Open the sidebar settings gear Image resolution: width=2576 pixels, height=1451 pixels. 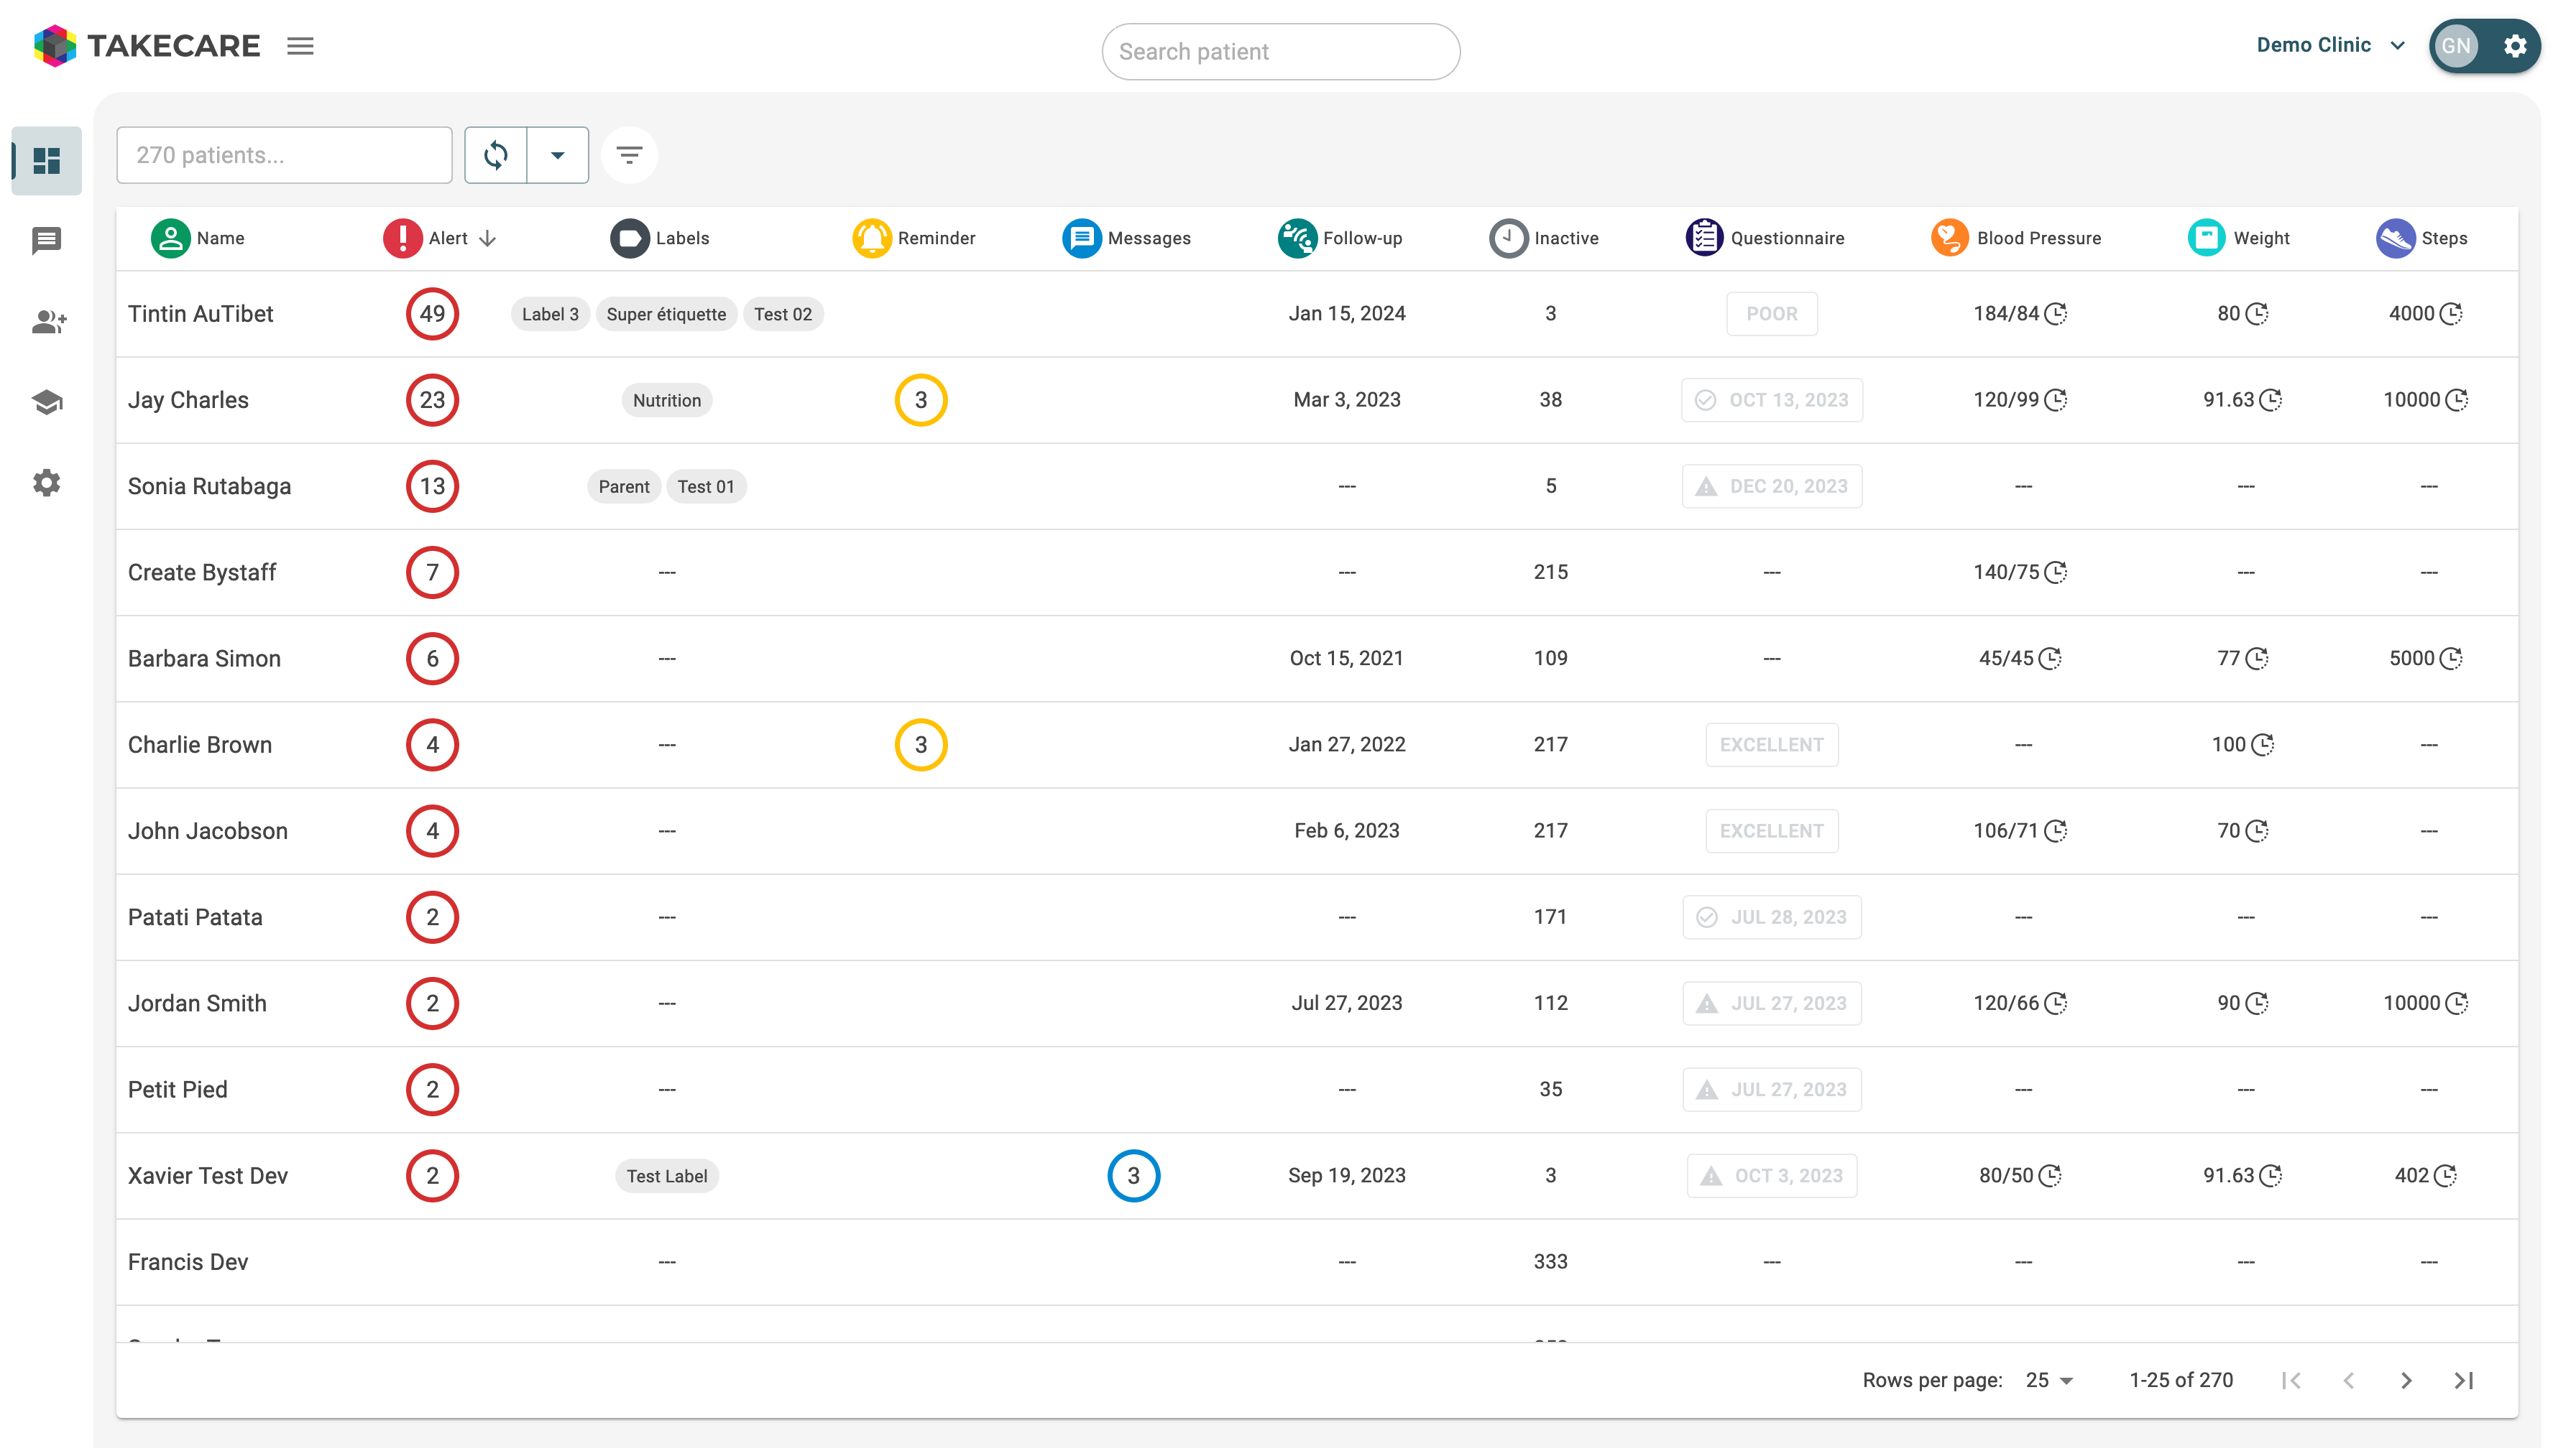(47, 483)
